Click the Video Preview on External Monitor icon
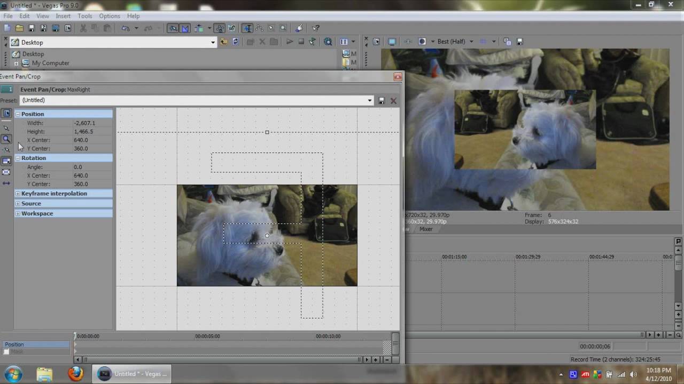The image size is (684, 384). pyautogui.click(x=392, y=42)
